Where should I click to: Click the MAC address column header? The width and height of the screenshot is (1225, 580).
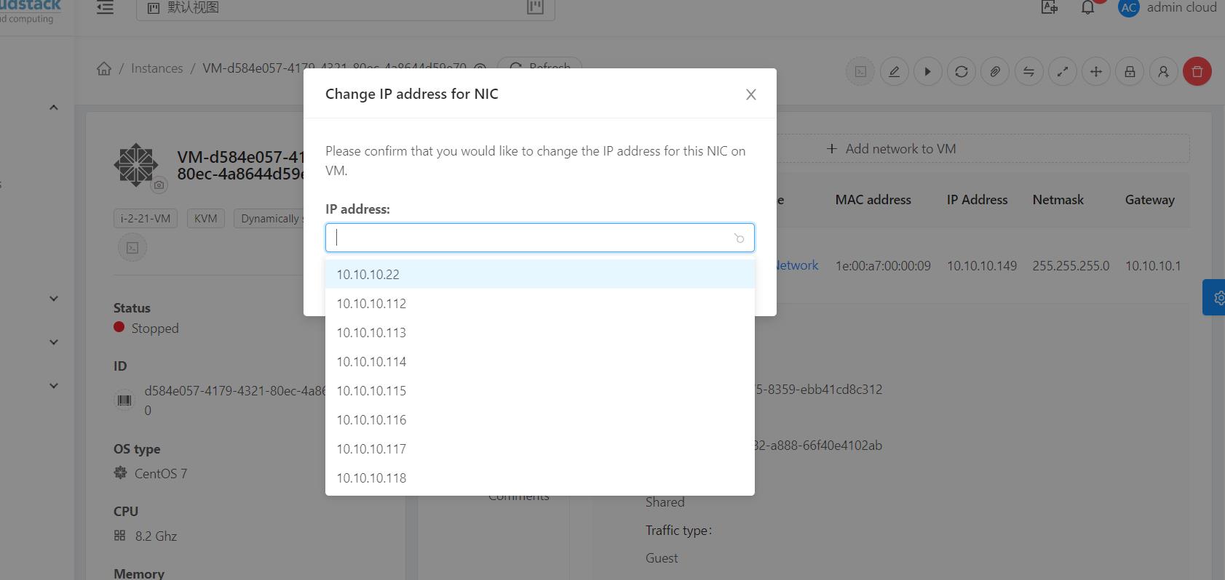pyautogui.click(x=873, y=200)
